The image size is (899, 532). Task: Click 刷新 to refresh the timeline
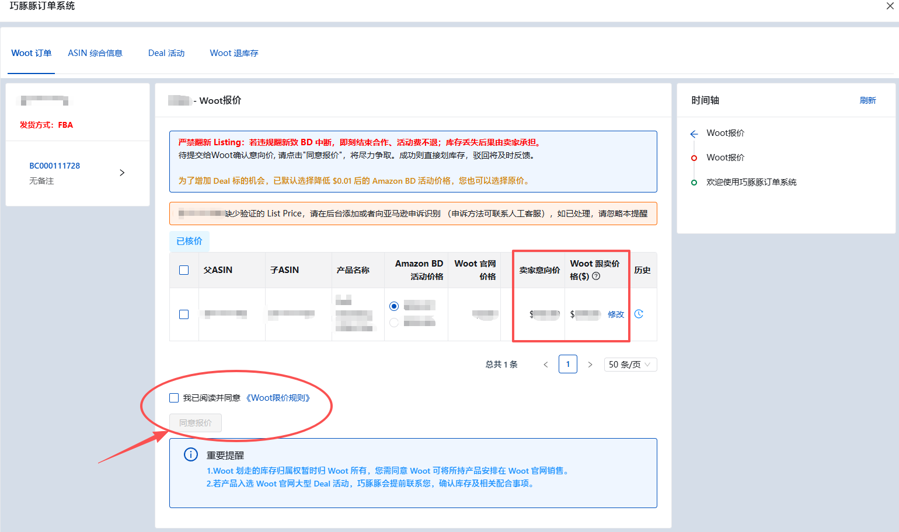[868, 100]
